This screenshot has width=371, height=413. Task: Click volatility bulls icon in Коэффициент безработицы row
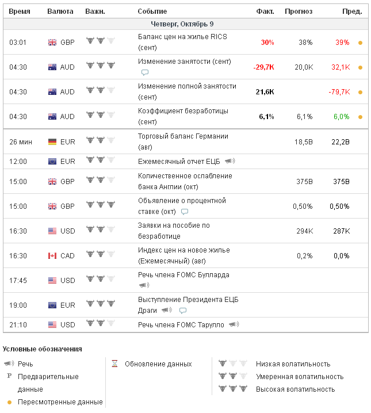click(100, 116)
